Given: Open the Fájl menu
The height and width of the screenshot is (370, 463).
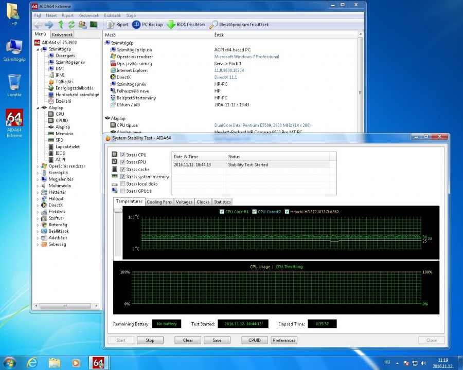Looking at the screenshot, I should click(38, 15).
